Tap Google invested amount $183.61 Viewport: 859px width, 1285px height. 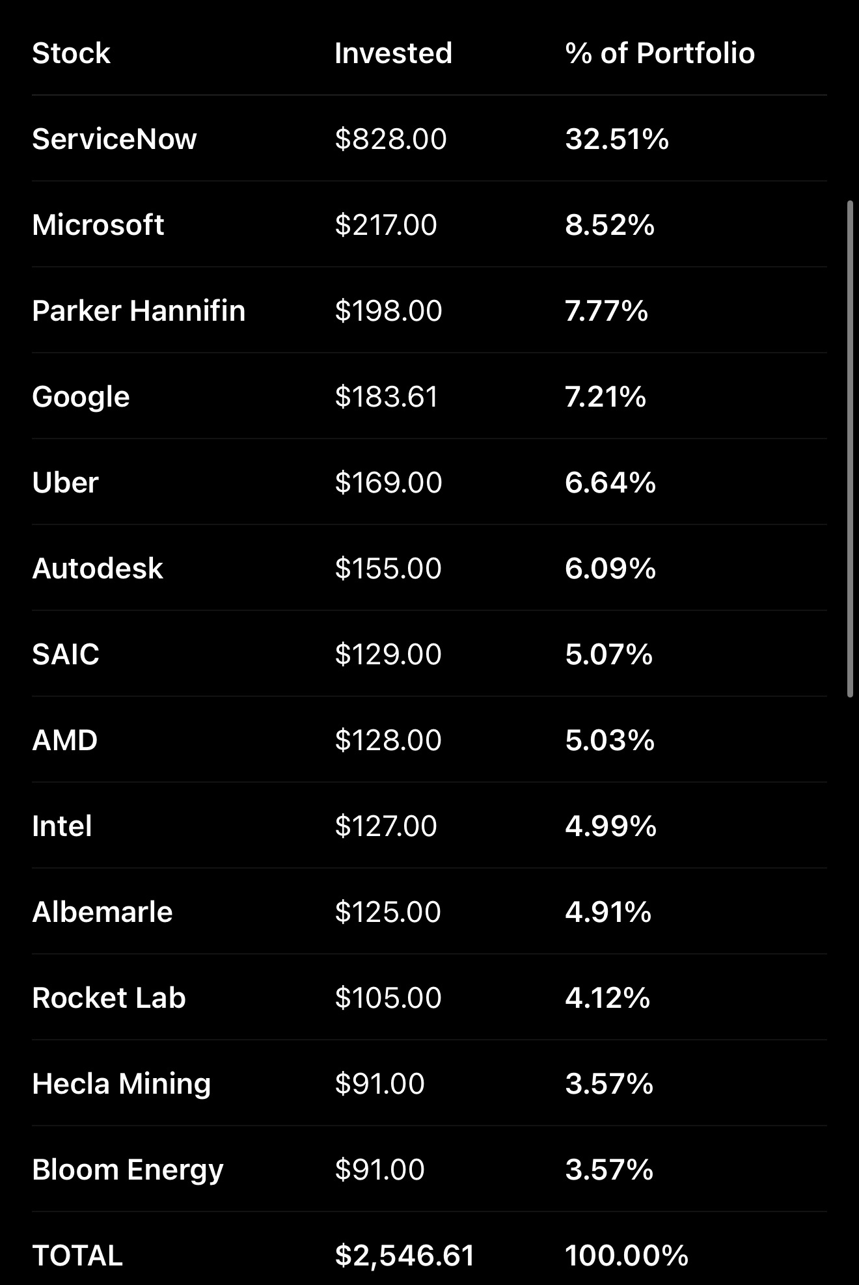coord(387,397)
